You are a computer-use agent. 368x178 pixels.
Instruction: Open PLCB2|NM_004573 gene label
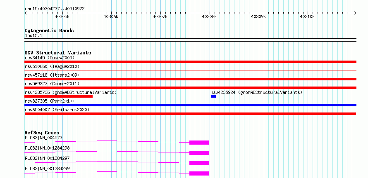point(44,138)
